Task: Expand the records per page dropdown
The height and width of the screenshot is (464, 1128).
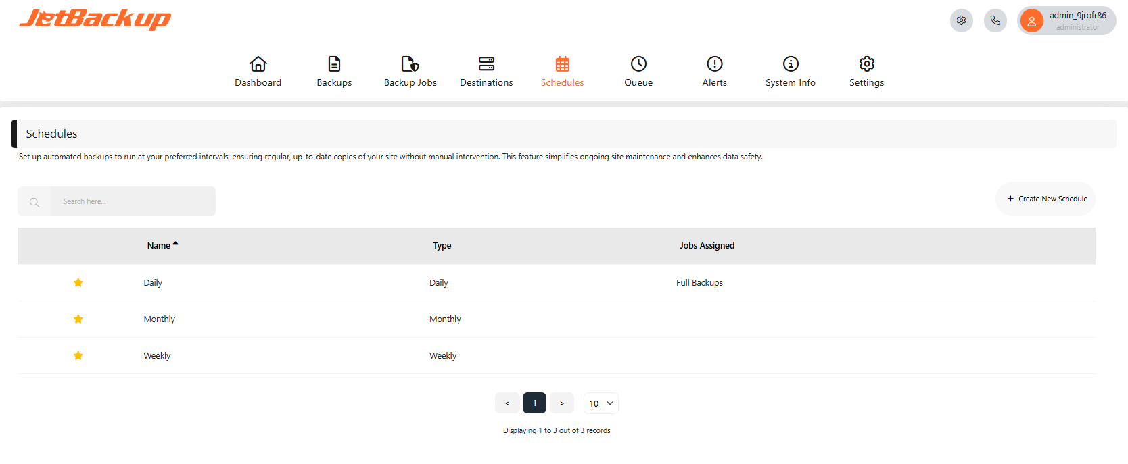Action: (601, 403)
